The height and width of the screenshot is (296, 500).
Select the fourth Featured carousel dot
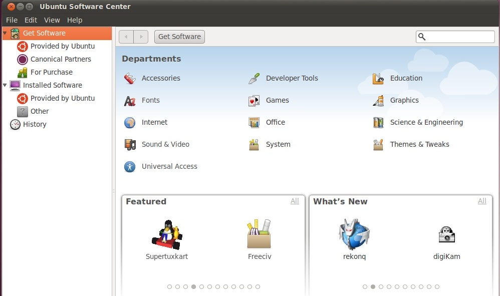click(x=193, y=287)
